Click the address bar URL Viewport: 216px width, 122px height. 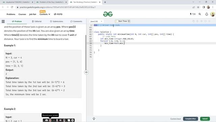pyautogui.click(x=58, y=7)
